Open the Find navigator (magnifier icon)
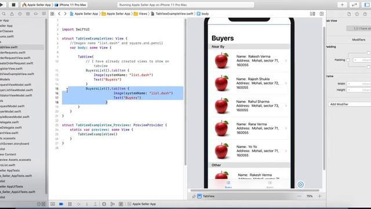Screen dimensions: 371x209 pyautogui.click(x=4, y=14)
